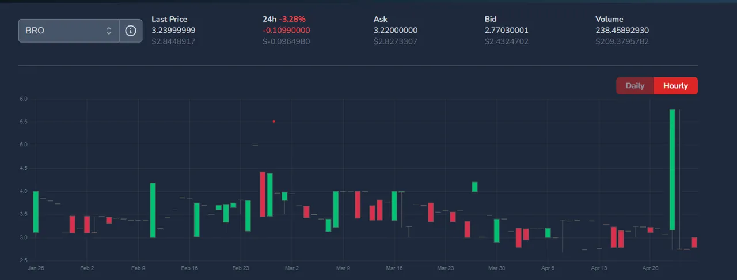Click the Apr 20 x-axis label

click(x=650, y=268)
